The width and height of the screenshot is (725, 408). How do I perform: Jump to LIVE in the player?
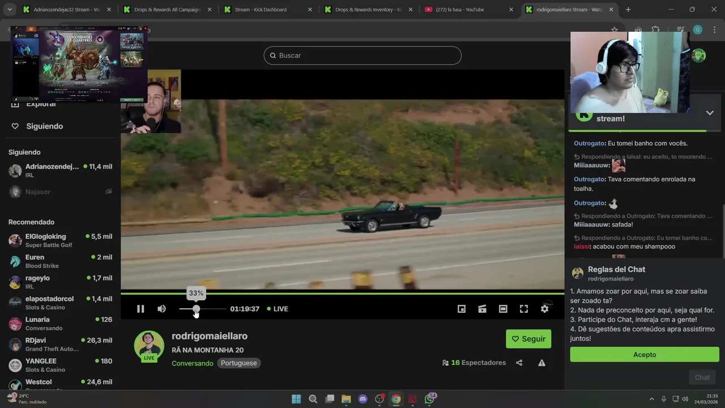278,309
